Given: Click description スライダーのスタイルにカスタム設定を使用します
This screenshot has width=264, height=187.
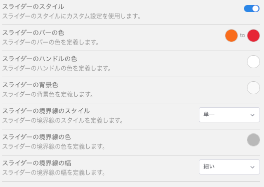Looking at the screenshot, I should click(x=72, y=16).
